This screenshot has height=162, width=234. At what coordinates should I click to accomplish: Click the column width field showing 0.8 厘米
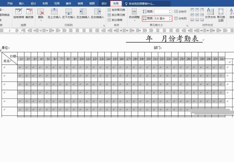click(161, 18)
